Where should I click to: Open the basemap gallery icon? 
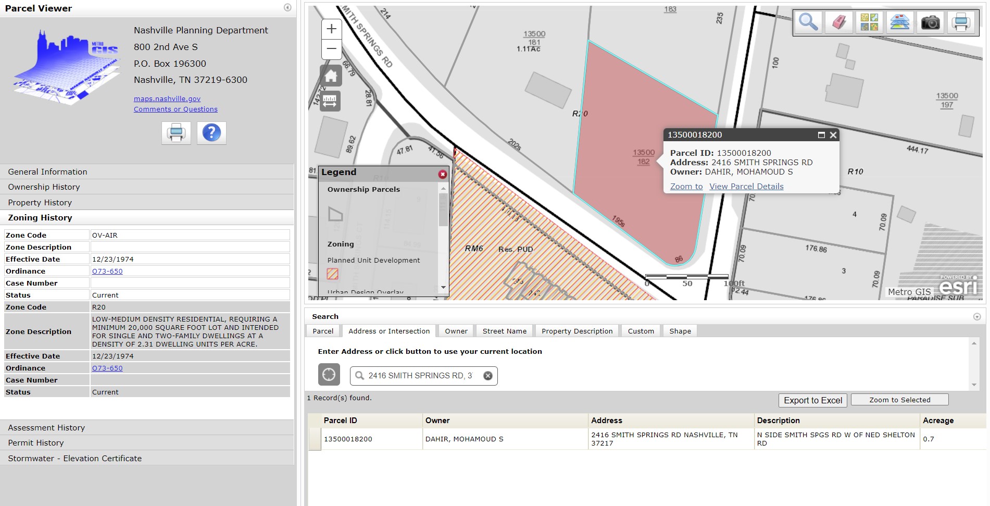pyautogui.click(x=869, y=22)
